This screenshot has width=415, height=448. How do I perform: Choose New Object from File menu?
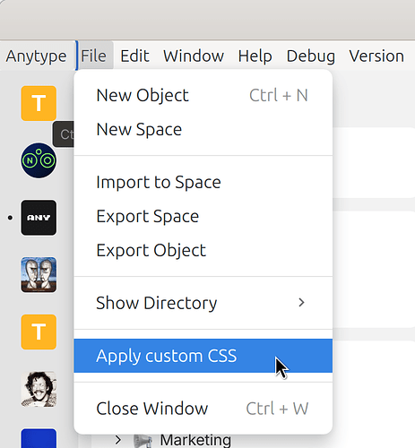coord(203,96)
